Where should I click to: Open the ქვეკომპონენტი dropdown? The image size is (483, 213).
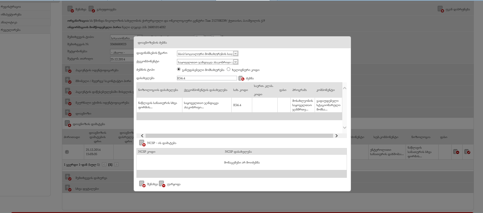point(235,62)
